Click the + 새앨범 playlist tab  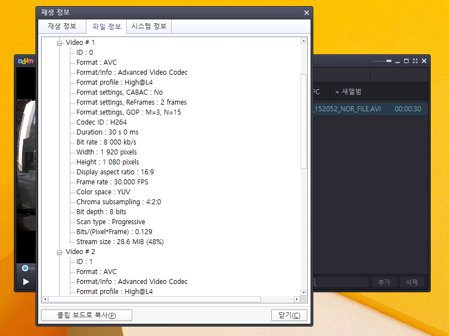pyautogui.click(x=348, y=92)
